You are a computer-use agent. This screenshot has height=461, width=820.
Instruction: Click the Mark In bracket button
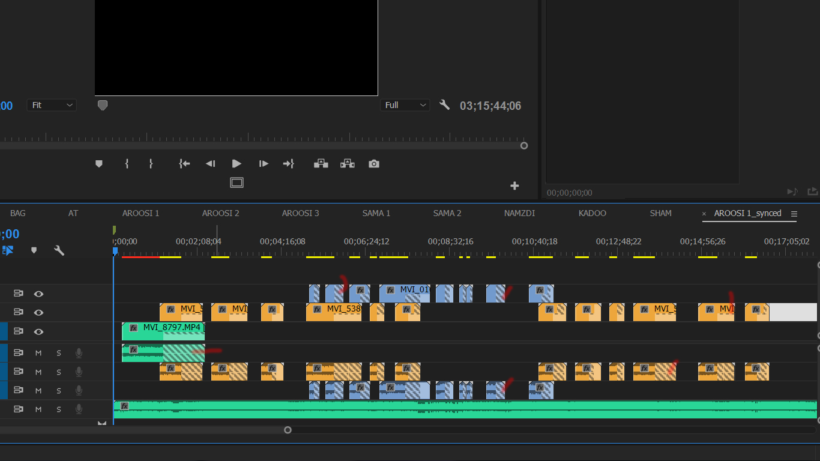[127, 164]
